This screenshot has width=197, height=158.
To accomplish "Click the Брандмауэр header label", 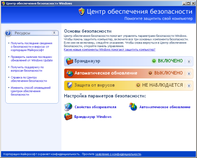I will (x=87, y=61).
